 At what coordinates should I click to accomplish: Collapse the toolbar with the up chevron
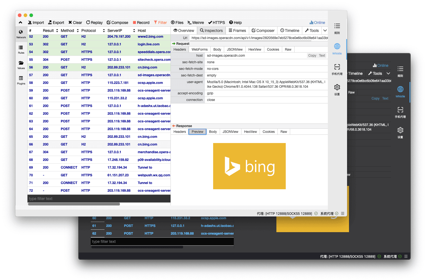tap(20, 23)
